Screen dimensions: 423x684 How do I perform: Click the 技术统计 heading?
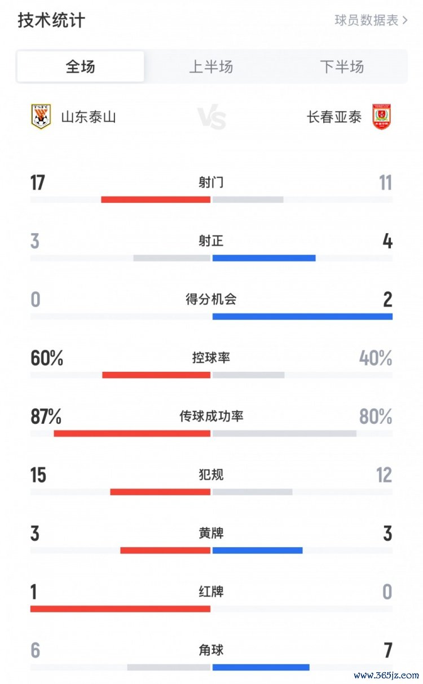[51, 21]
